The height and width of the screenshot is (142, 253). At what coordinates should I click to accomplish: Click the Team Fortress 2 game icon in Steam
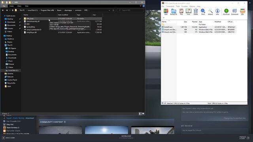coord(4,127)
